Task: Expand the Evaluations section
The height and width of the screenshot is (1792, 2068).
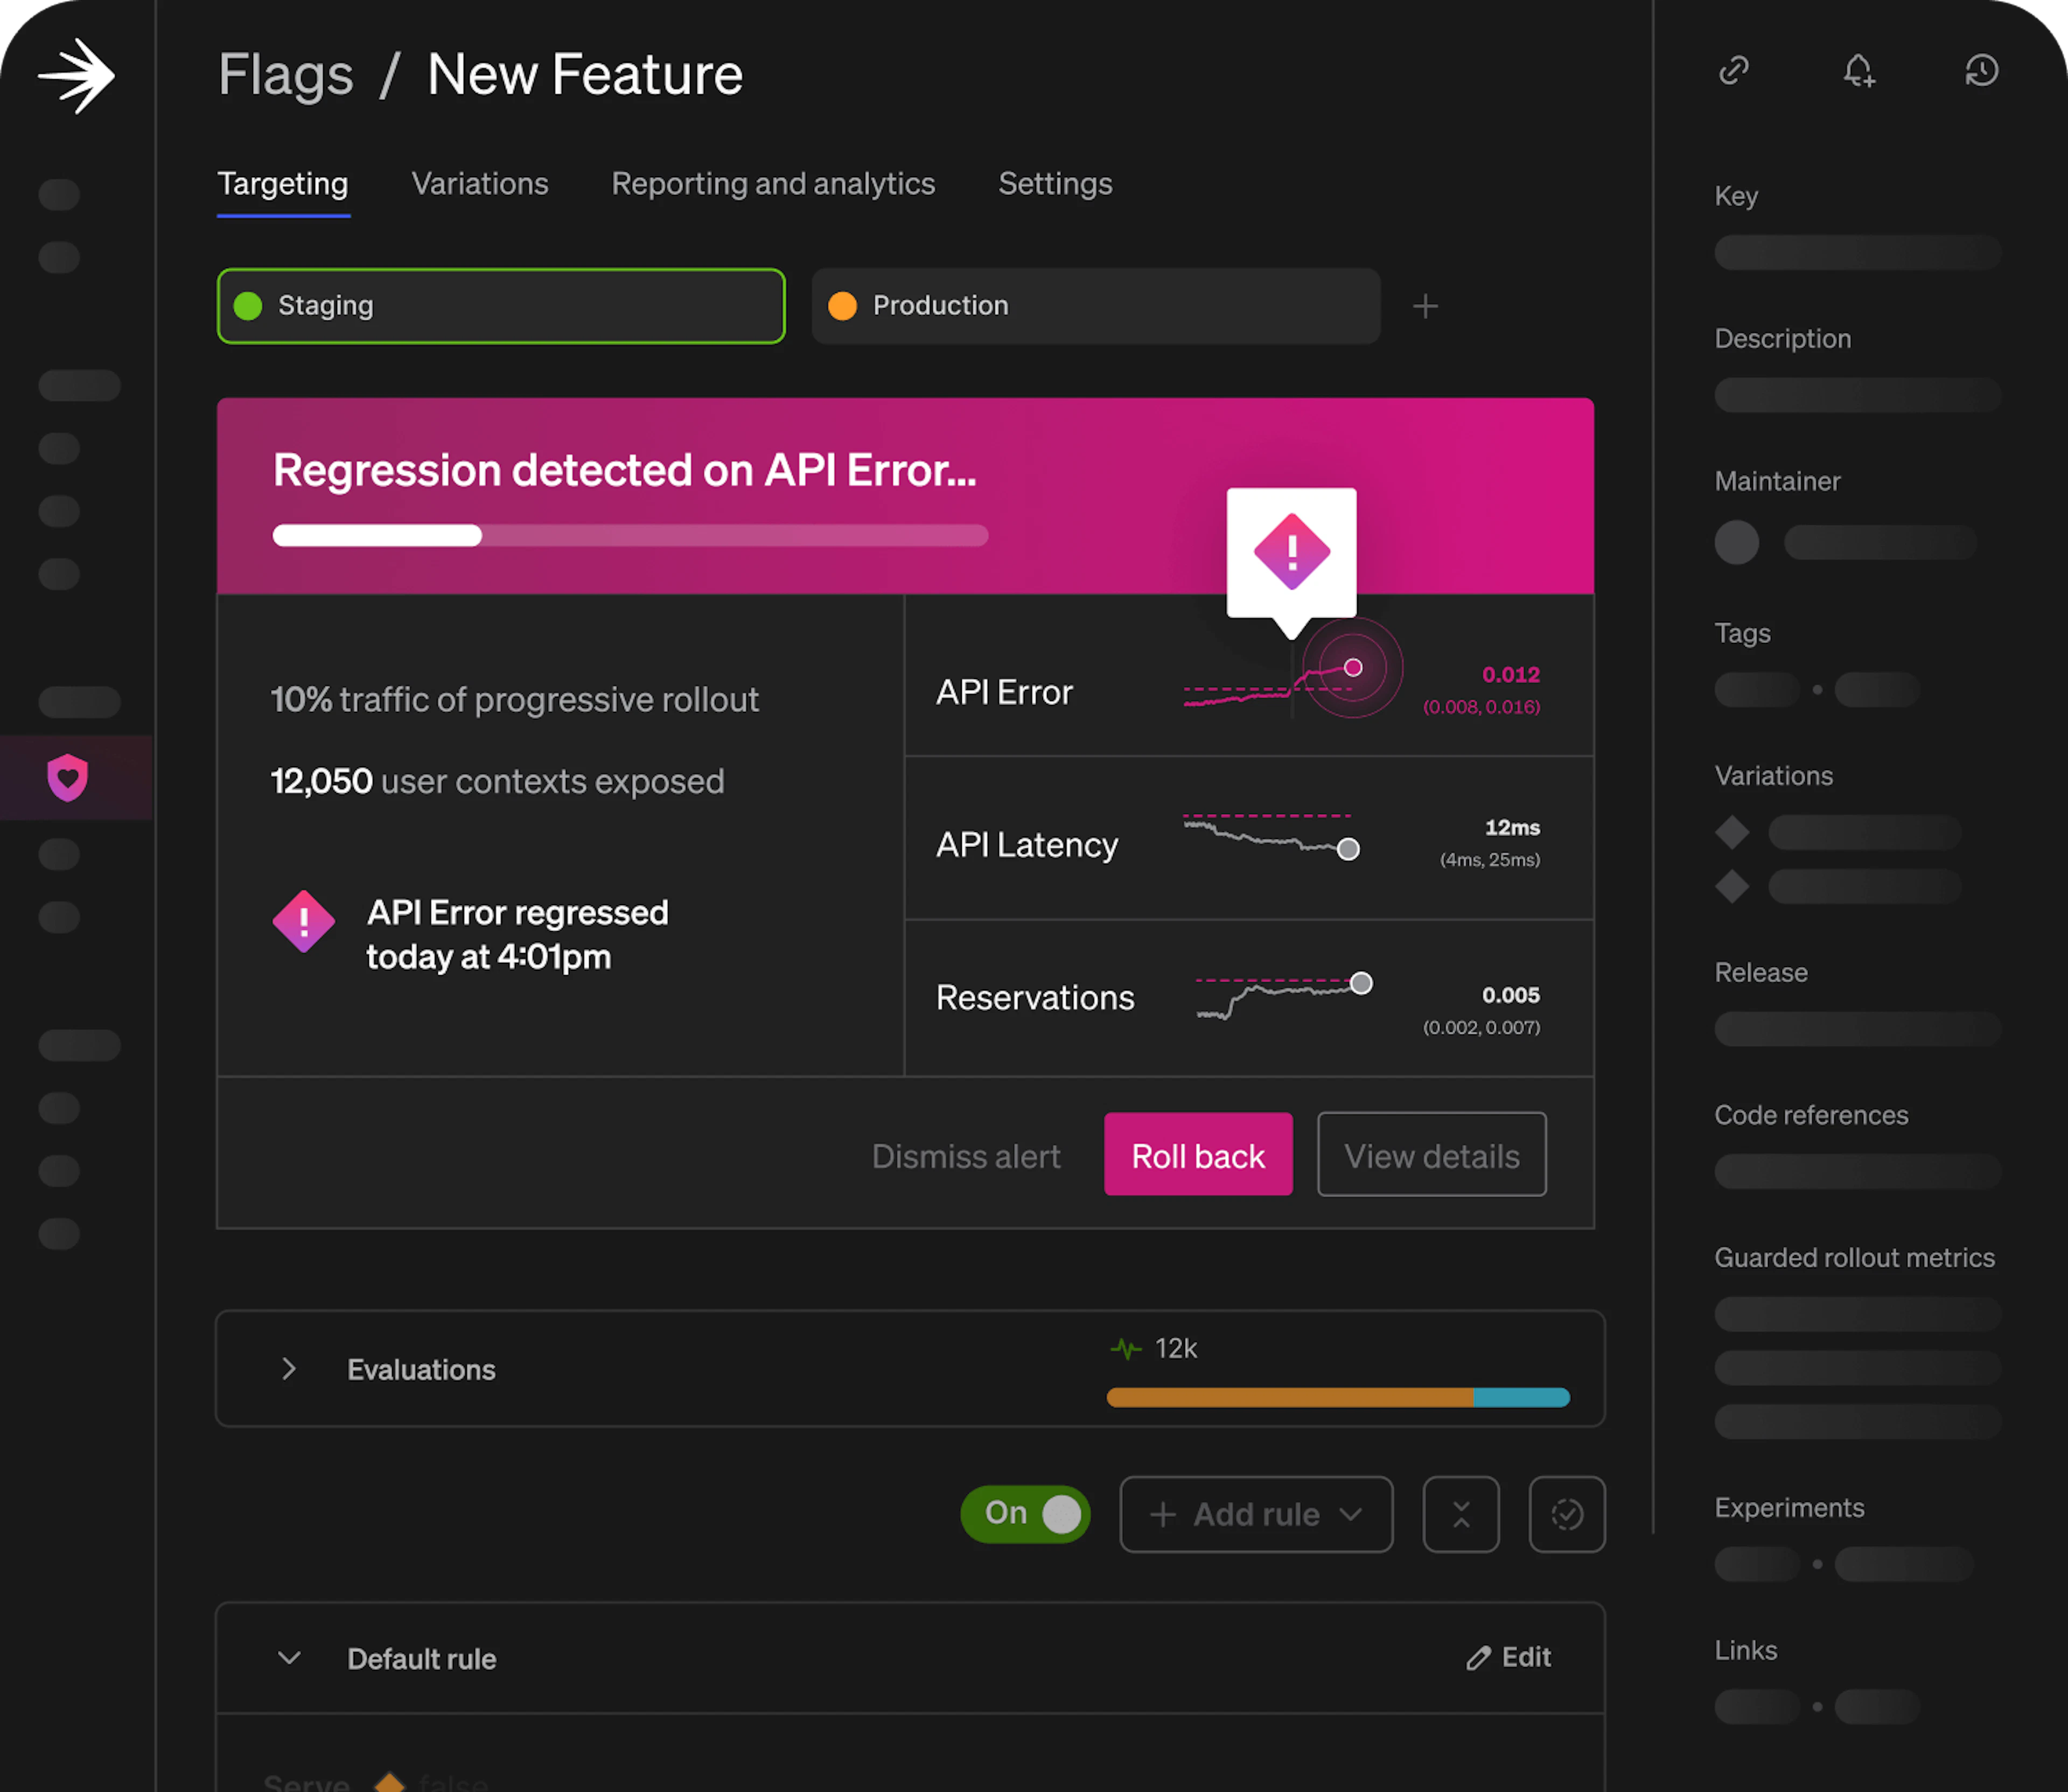Action: (289, 1369)
